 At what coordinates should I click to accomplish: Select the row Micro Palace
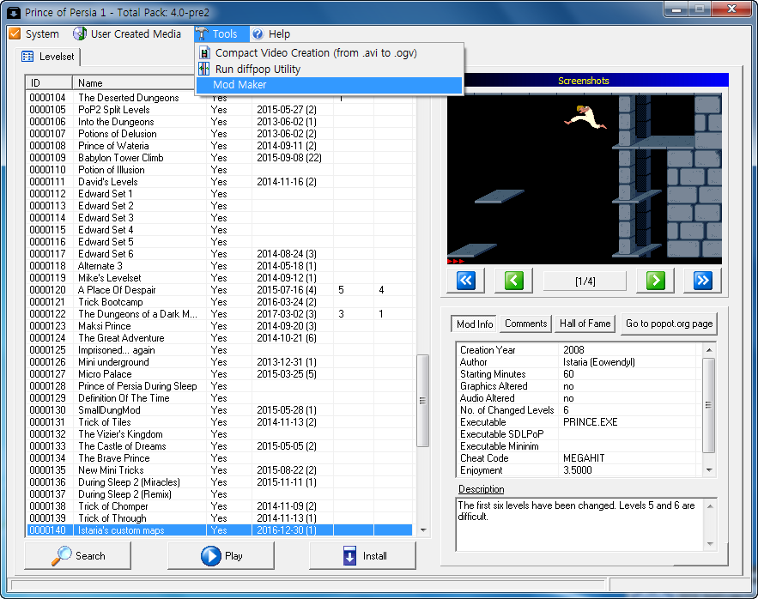(220, 373)
